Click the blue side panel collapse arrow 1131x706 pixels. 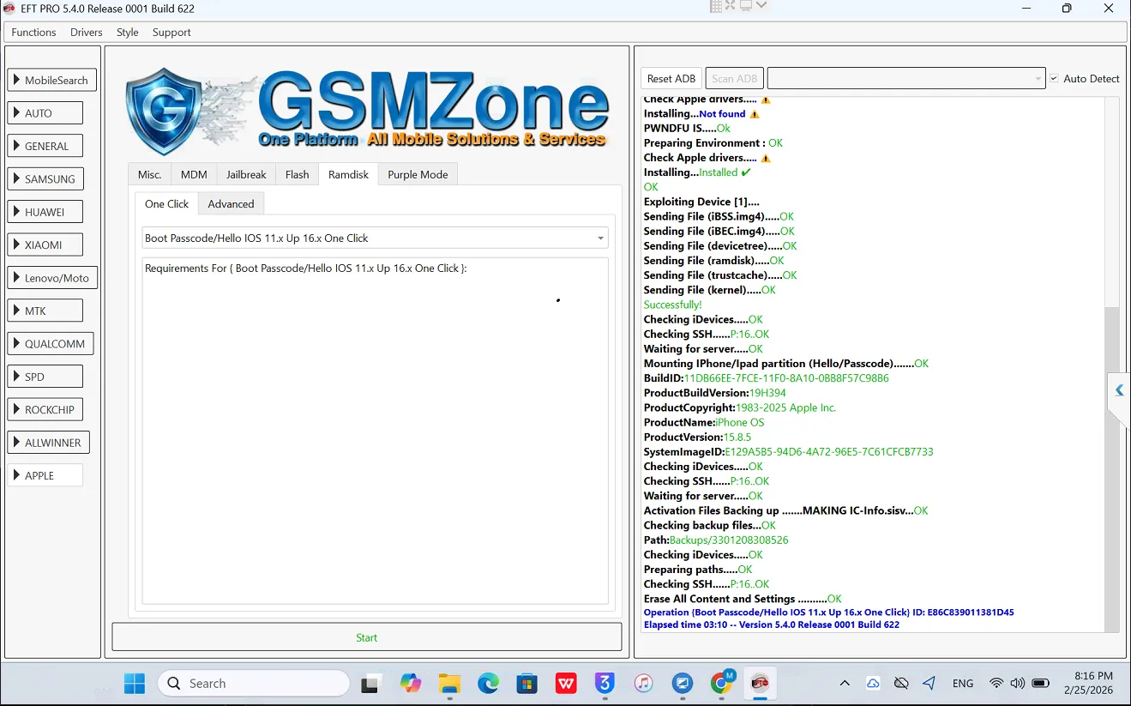[x=1119, y=390]
